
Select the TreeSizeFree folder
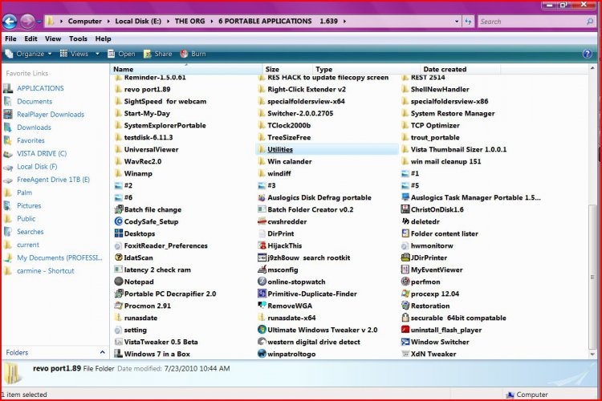coord(284,137)
